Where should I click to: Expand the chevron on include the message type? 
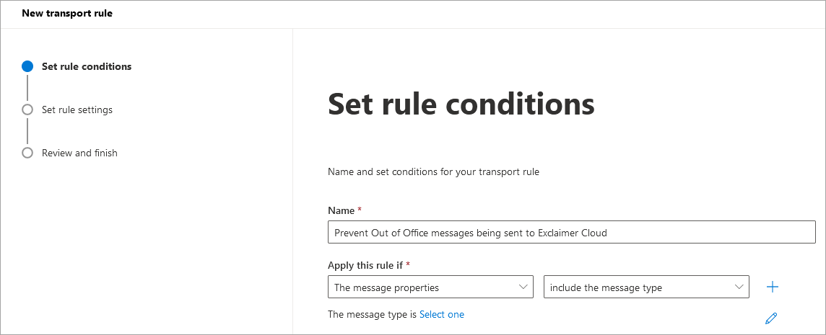point(739,287)
